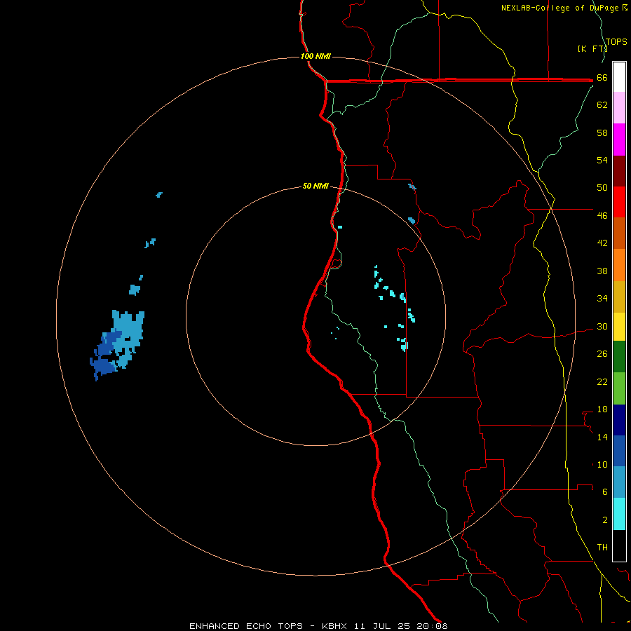Click the '66' legend value label
Viewport: 631px width, 631px height.
(602, 78)
